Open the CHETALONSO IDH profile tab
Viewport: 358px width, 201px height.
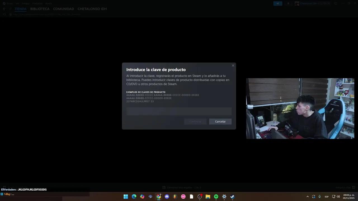(x=92, y=9)
